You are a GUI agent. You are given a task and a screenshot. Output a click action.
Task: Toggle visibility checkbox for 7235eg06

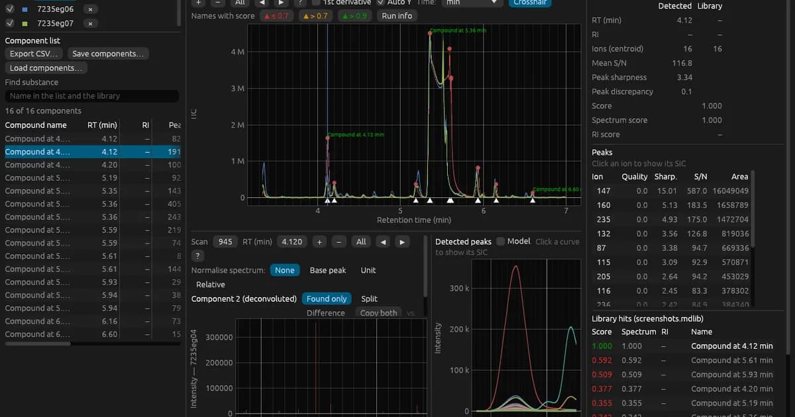click(10, 9)
